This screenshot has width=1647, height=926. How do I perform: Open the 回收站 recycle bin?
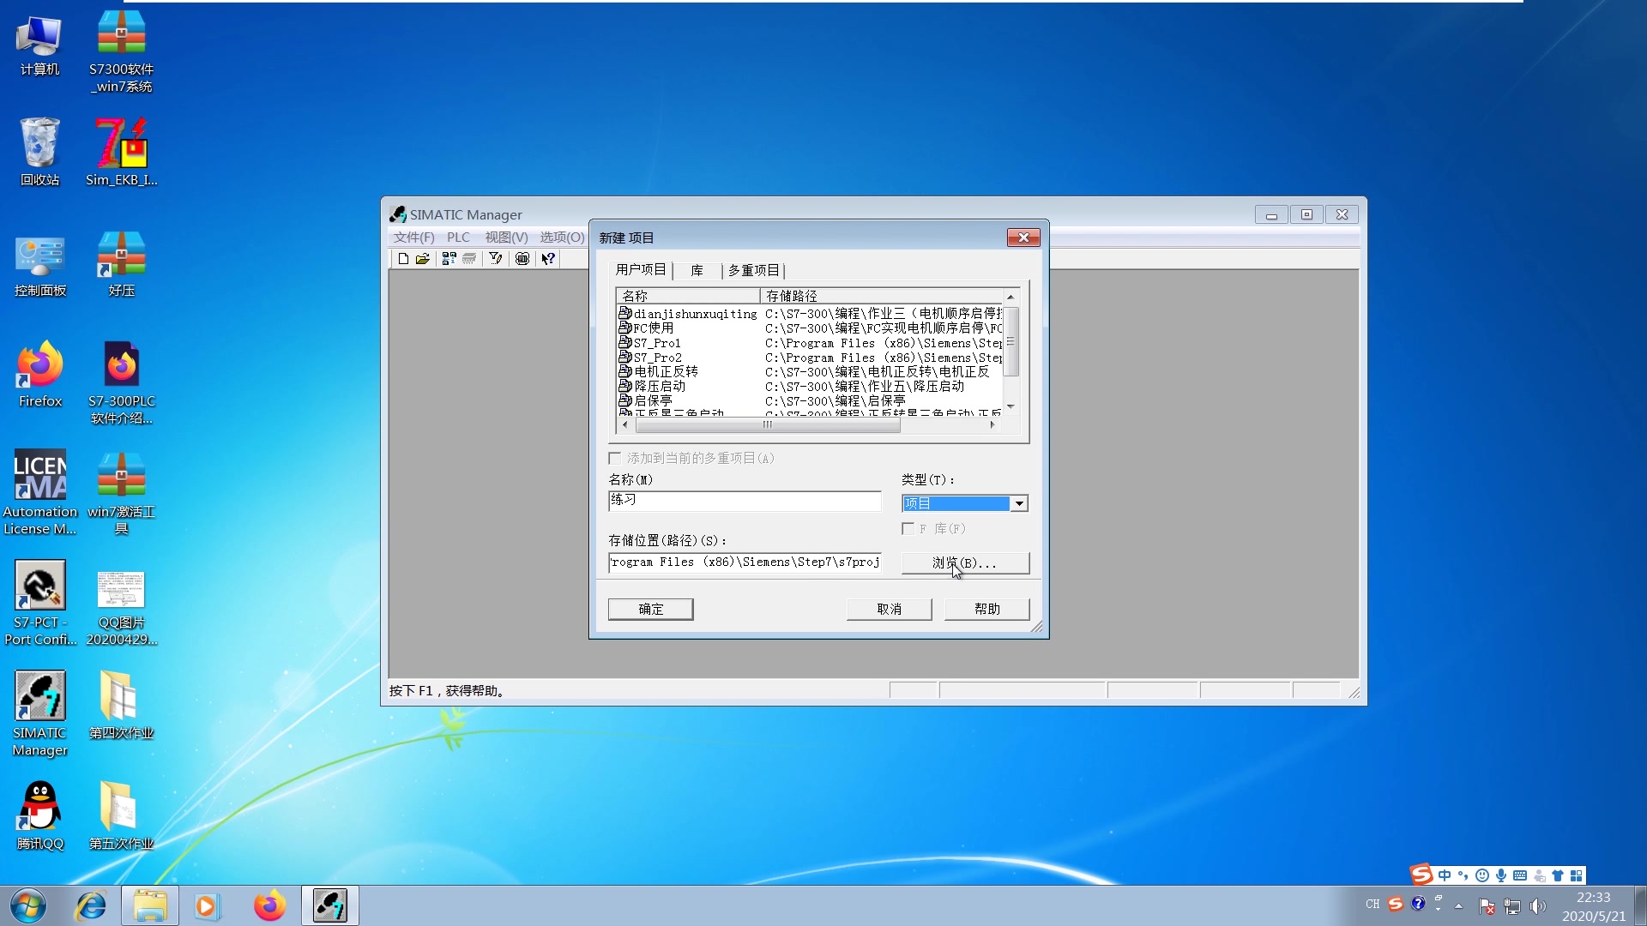tap(40, 152)
